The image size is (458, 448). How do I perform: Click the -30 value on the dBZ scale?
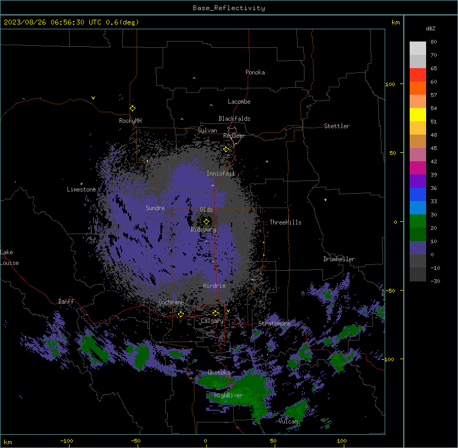(435, 281)
